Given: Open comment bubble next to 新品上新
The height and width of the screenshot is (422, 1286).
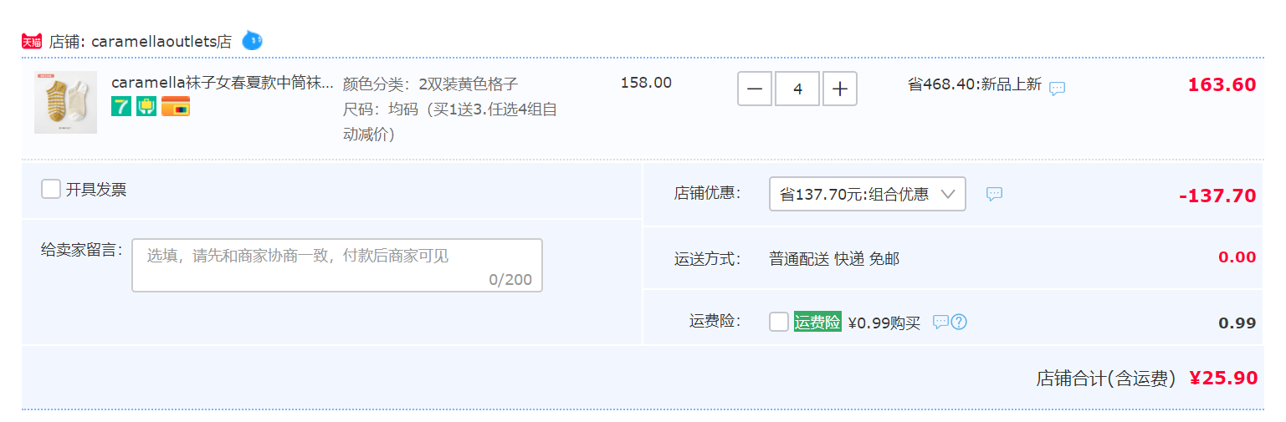Looking at the screenshot, I should (x=1058, y=88).
